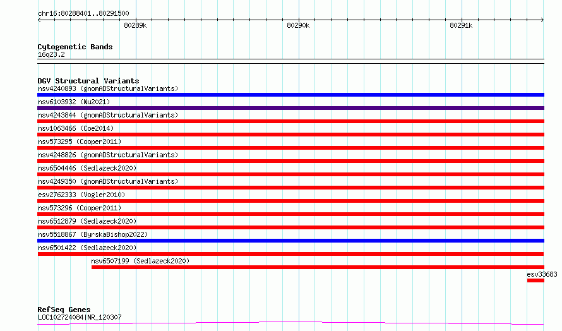The image size is (562, 331).
Task: Click the red bar under nsv573295
Action: 290,148
